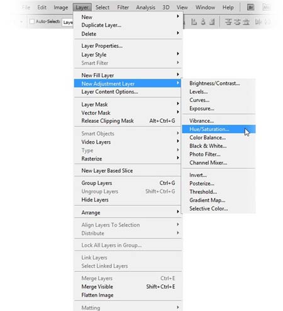Click Release Clipping Mask entry

[x=128, y=121]
